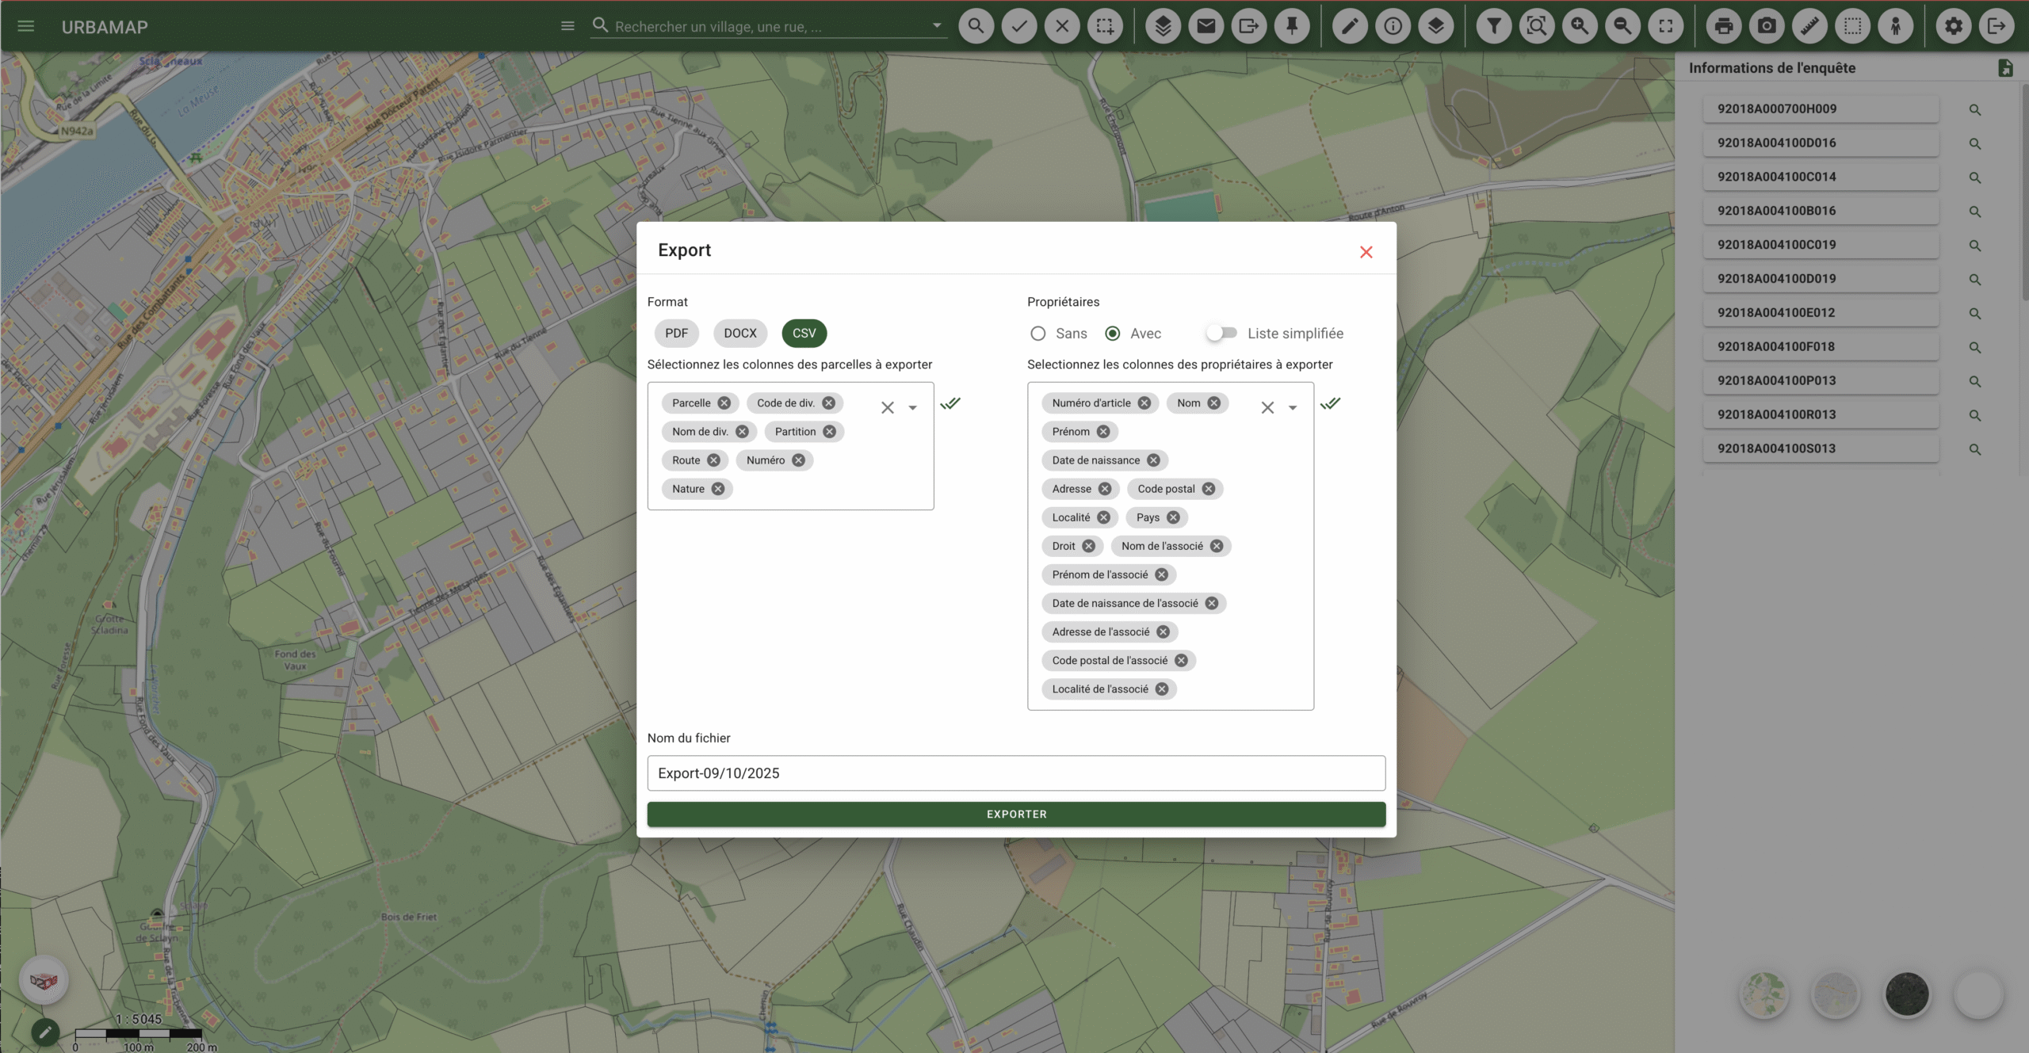Click the EXPORTER button

click(x=1016, y=814)
